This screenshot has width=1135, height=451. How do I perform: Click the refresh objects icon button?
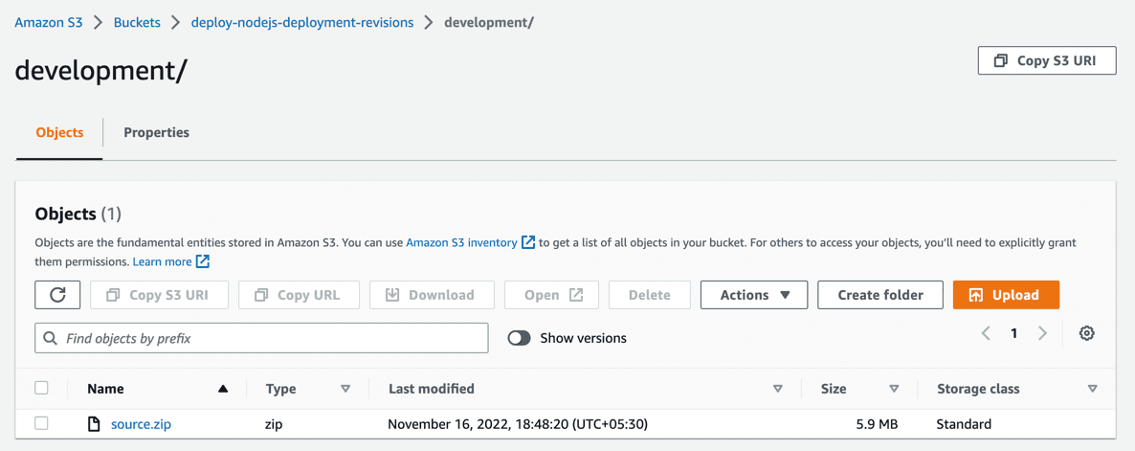tap(57, 295)
